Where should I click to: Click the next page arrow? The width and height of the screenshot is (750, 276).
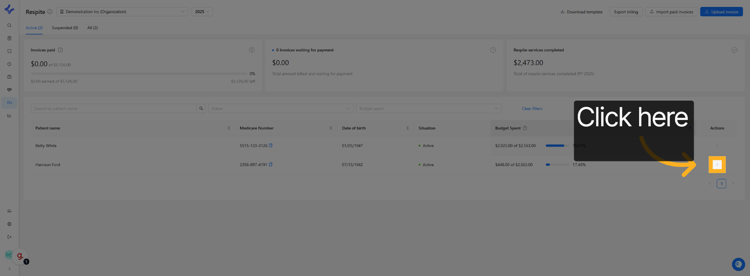[x=733, y=183]
